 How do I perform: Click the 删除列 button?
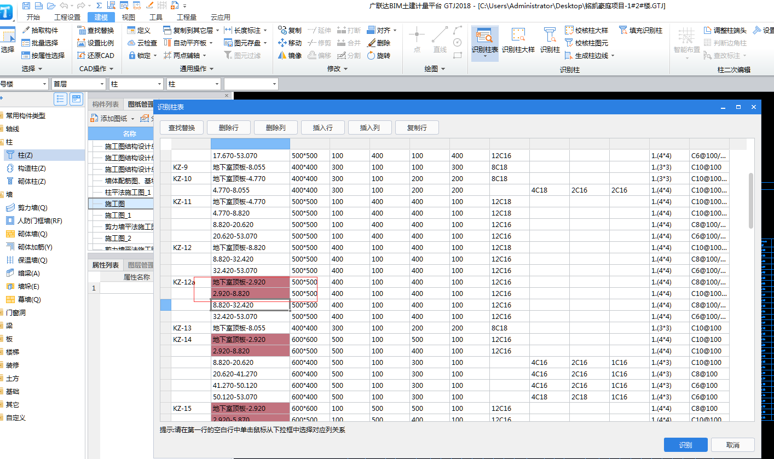click(x=275, y=128)
